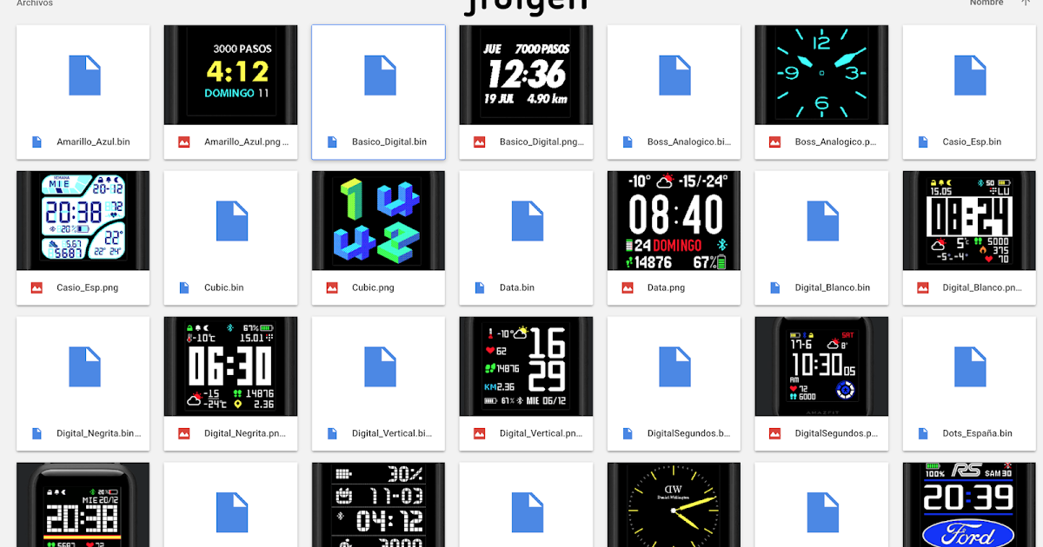Open the Data.png 08:40 thumbnail
This screenshot has width=1043, height=547.
coord(674,221)
